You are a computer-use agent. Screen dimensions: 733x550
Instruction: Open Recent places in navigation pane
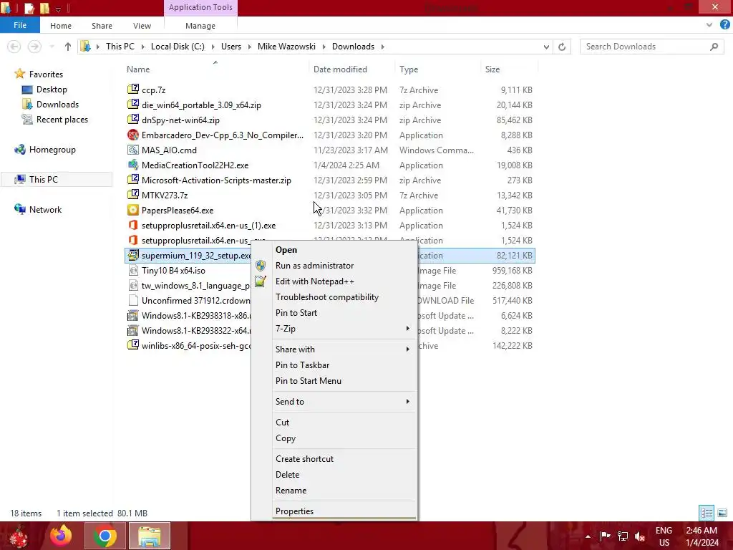tap(62, 120)
